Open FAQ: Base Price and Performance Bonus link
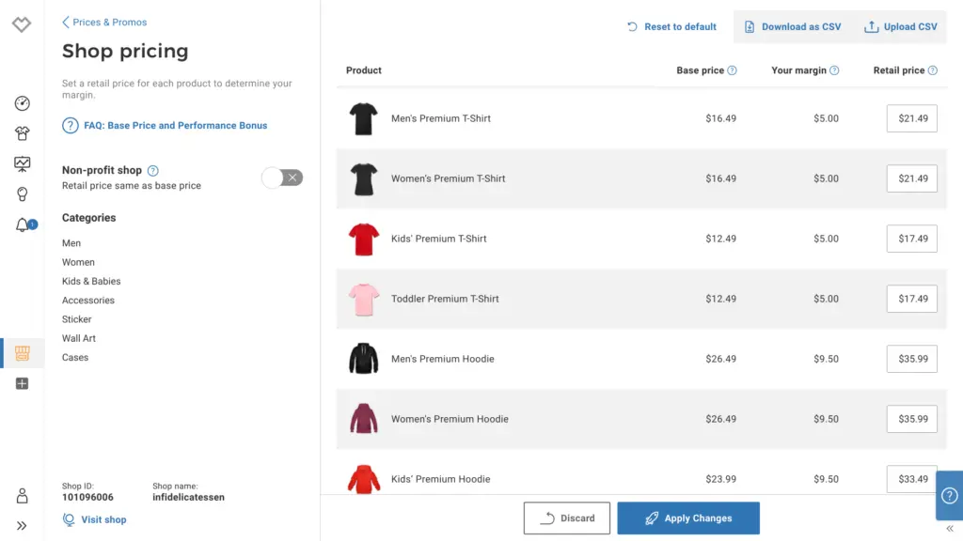The image size is (963, 541). (175, 125)
